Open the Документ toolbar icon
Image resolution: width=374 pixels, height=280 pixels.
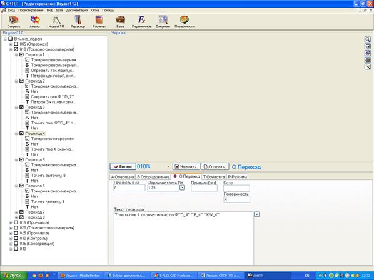click(163, 22)
